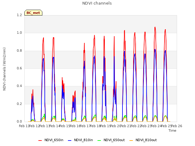Click the Feb 19 x-axis tick label
The width and height of the screenshot is (195, 146).
[105, 126]
